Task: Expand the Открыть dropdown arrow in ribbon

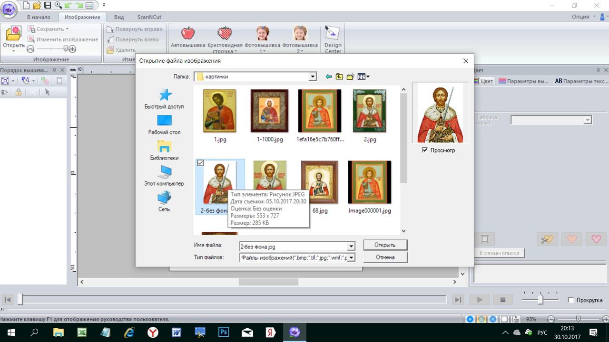Action: 14,51
